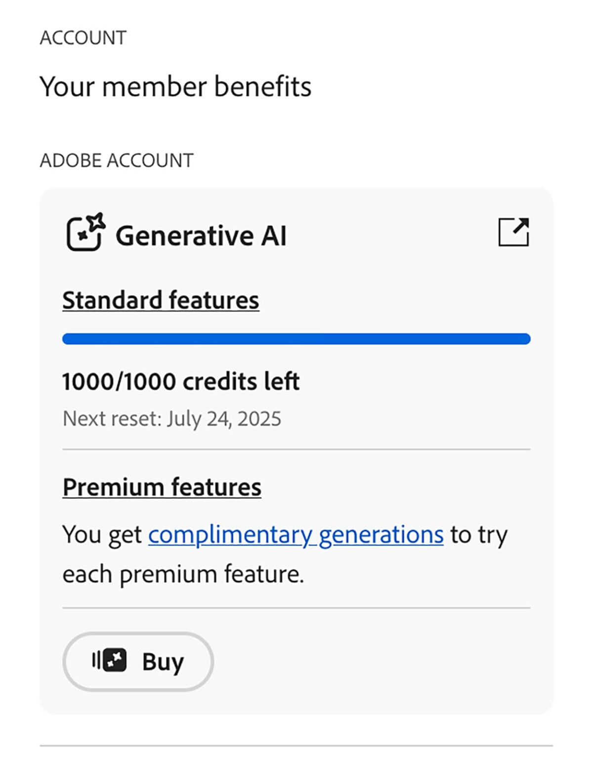Select the Generative AI card header
The image size is (593, 759).
point(202,234)
